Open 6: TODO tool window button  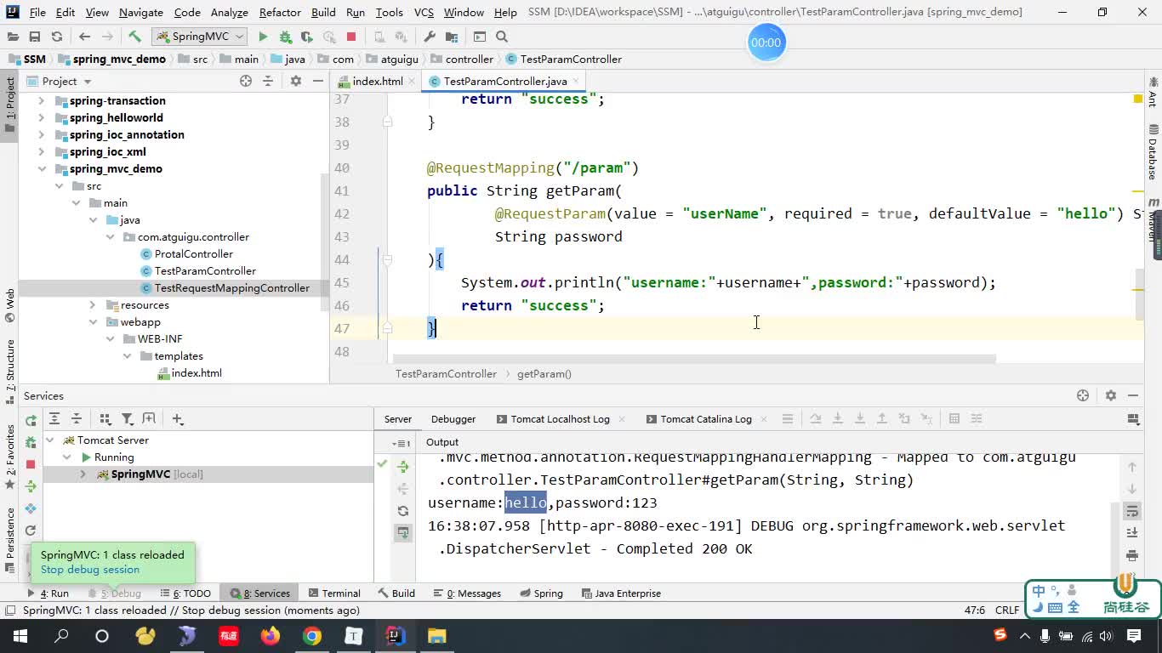(185, 593)
